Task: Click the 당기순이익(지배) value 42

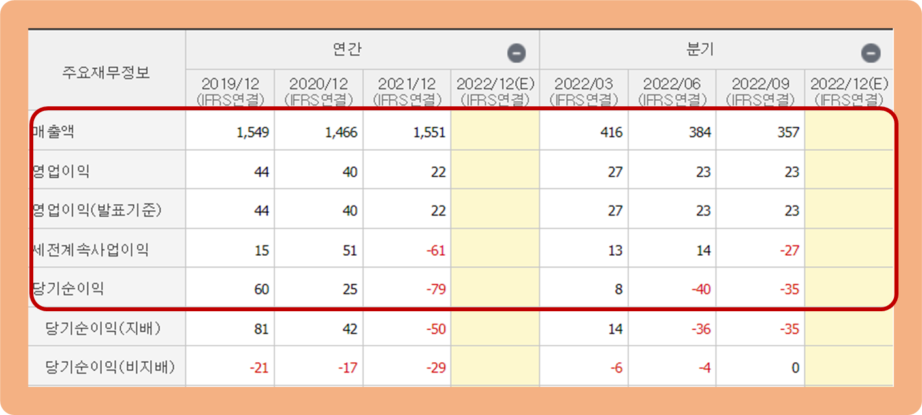Action: click(x=350, y=330)
